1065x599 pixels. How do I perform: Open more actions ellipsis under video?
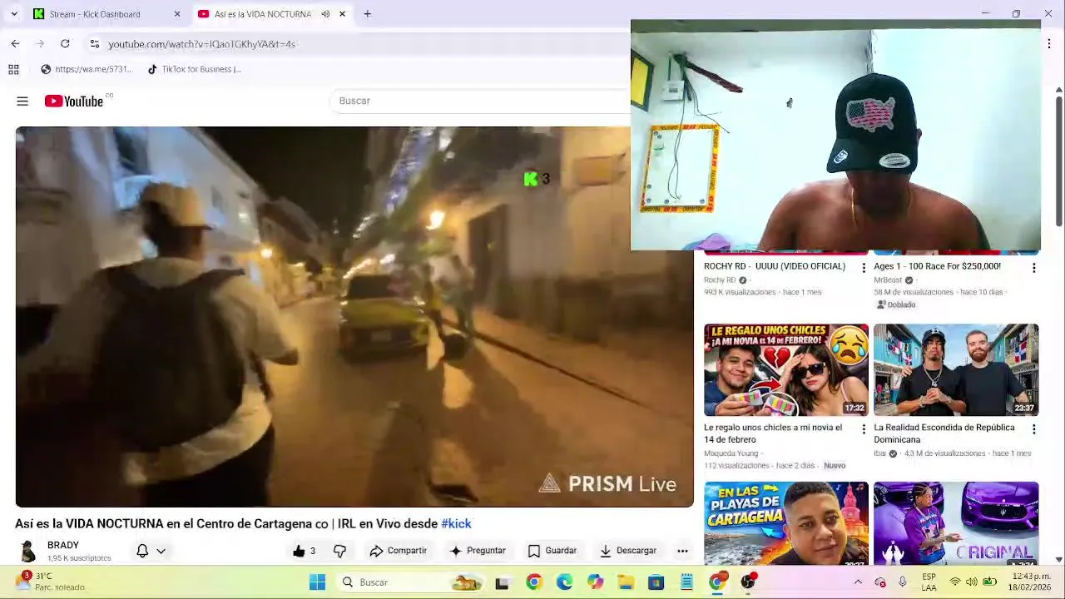(x=682, y=551)
